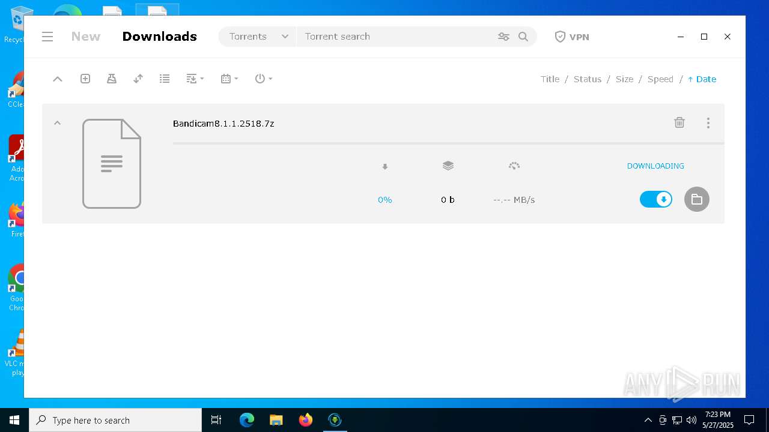The image size is (769, 432).
Task: Click the flask lab icon in toolbar
Action: tap(112, 79)
